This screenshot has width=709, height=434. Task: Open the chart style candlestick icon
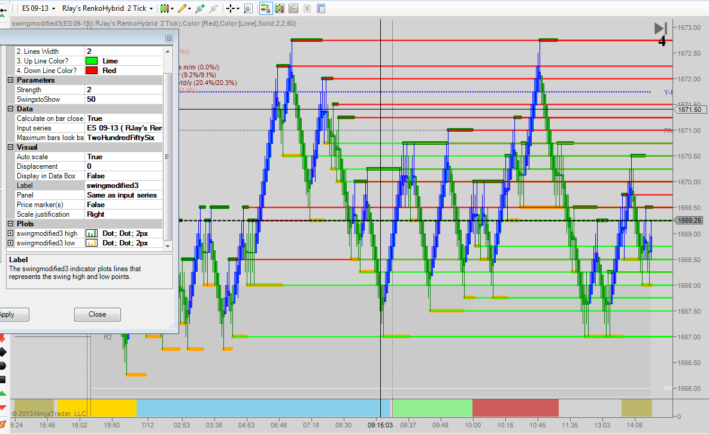point(164,8)
